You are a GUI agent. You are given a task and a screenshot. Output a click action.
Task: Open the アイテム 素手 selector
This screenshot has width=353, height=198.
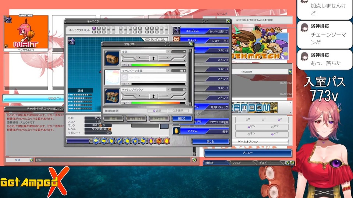coord(205,131)
